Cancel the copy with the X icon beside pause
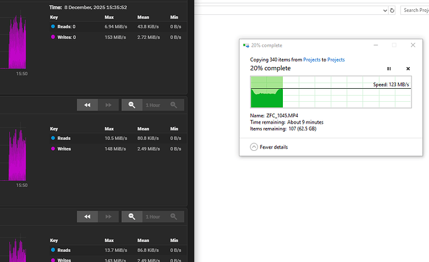This screenshot has width=429, height=262. click(408, 69)
